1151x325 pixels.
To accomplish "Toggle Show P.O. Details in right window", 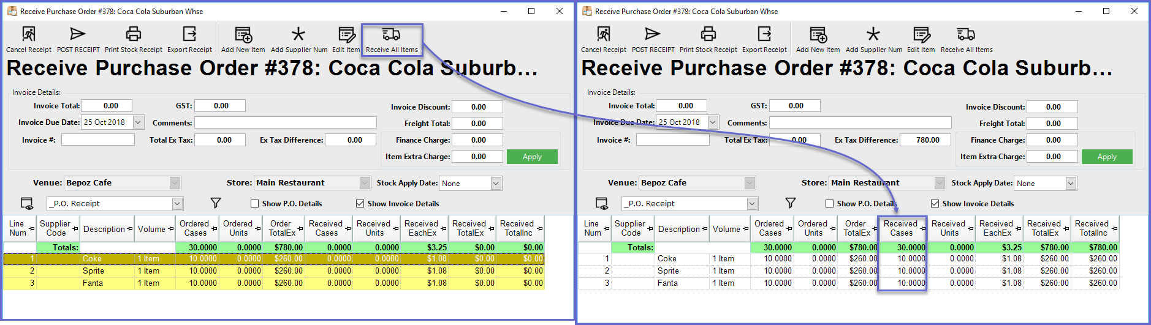I will tap(829, 204).
